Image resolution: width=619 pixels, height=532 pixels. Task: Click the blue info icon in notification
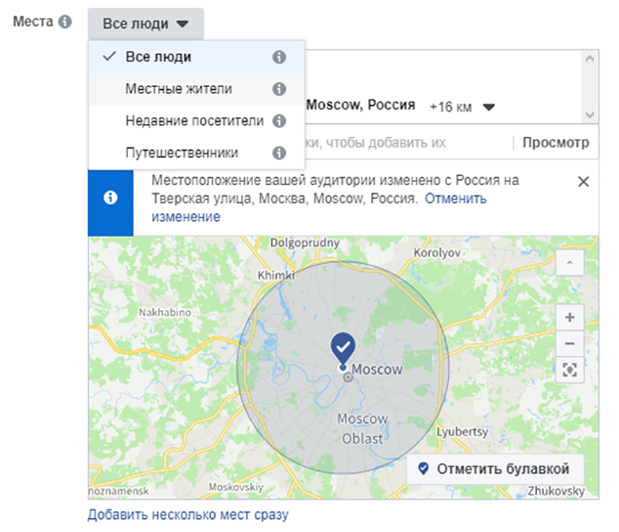pyautogui.click(x=111, y=197)
